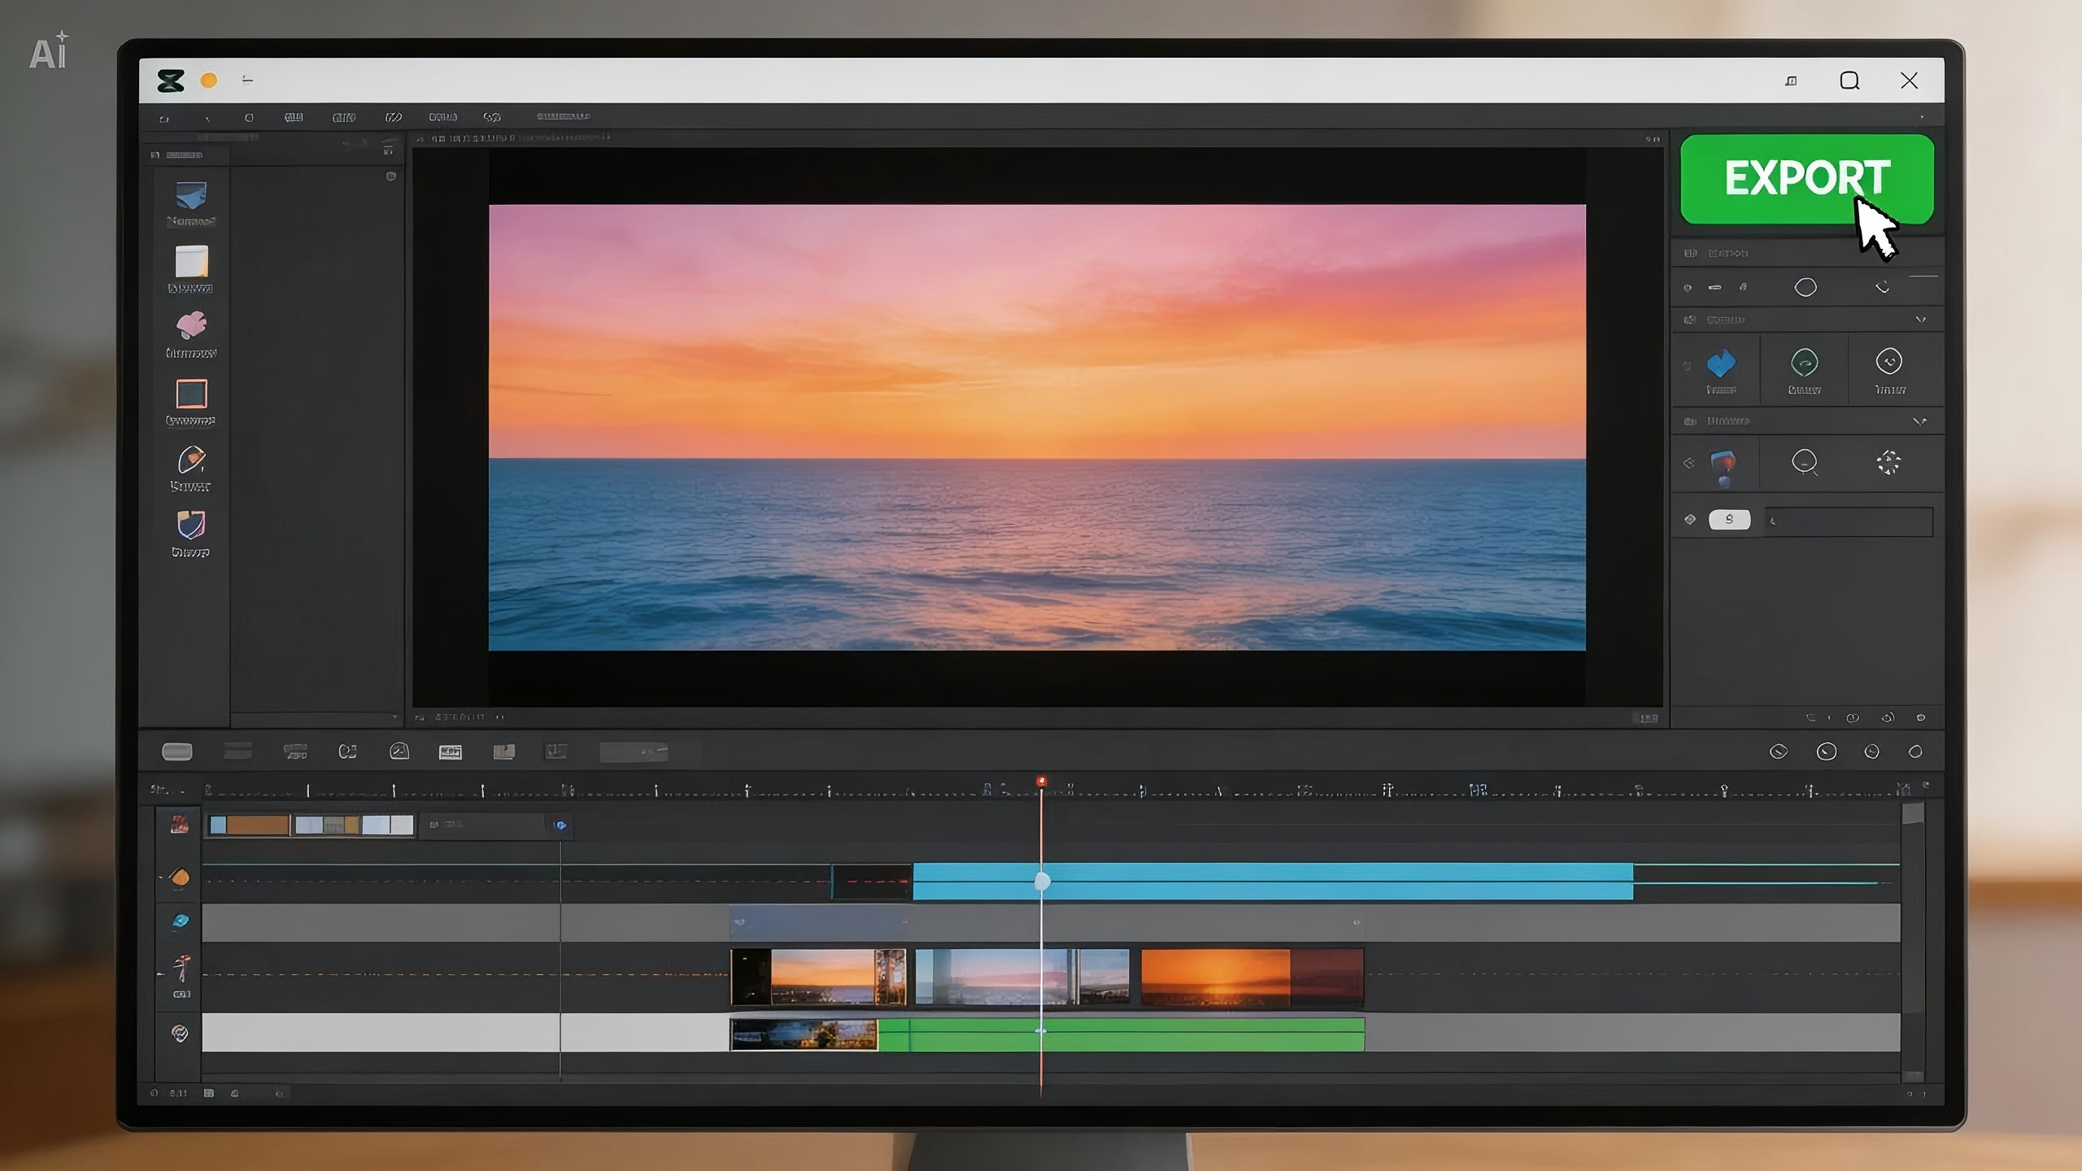Image resolution: width=2082 pixels, height=1171 pixels.
Task: Select the first menu item in the top bar
Action: (x=163, y=116)
